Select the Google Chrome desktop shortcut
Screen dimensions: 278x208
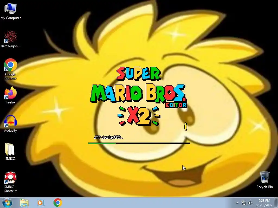coord(11,69)
